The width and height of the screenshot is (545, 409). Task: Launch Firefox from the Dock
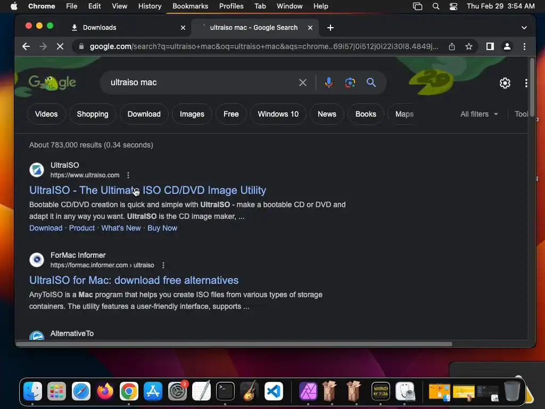pos(105,391)
